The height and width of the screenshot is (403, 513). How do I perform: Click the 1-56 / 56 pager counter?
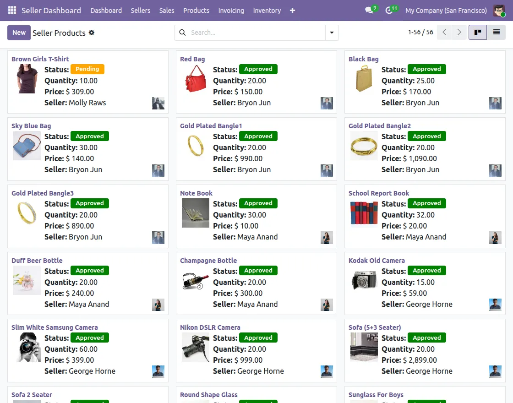[420, 33]
